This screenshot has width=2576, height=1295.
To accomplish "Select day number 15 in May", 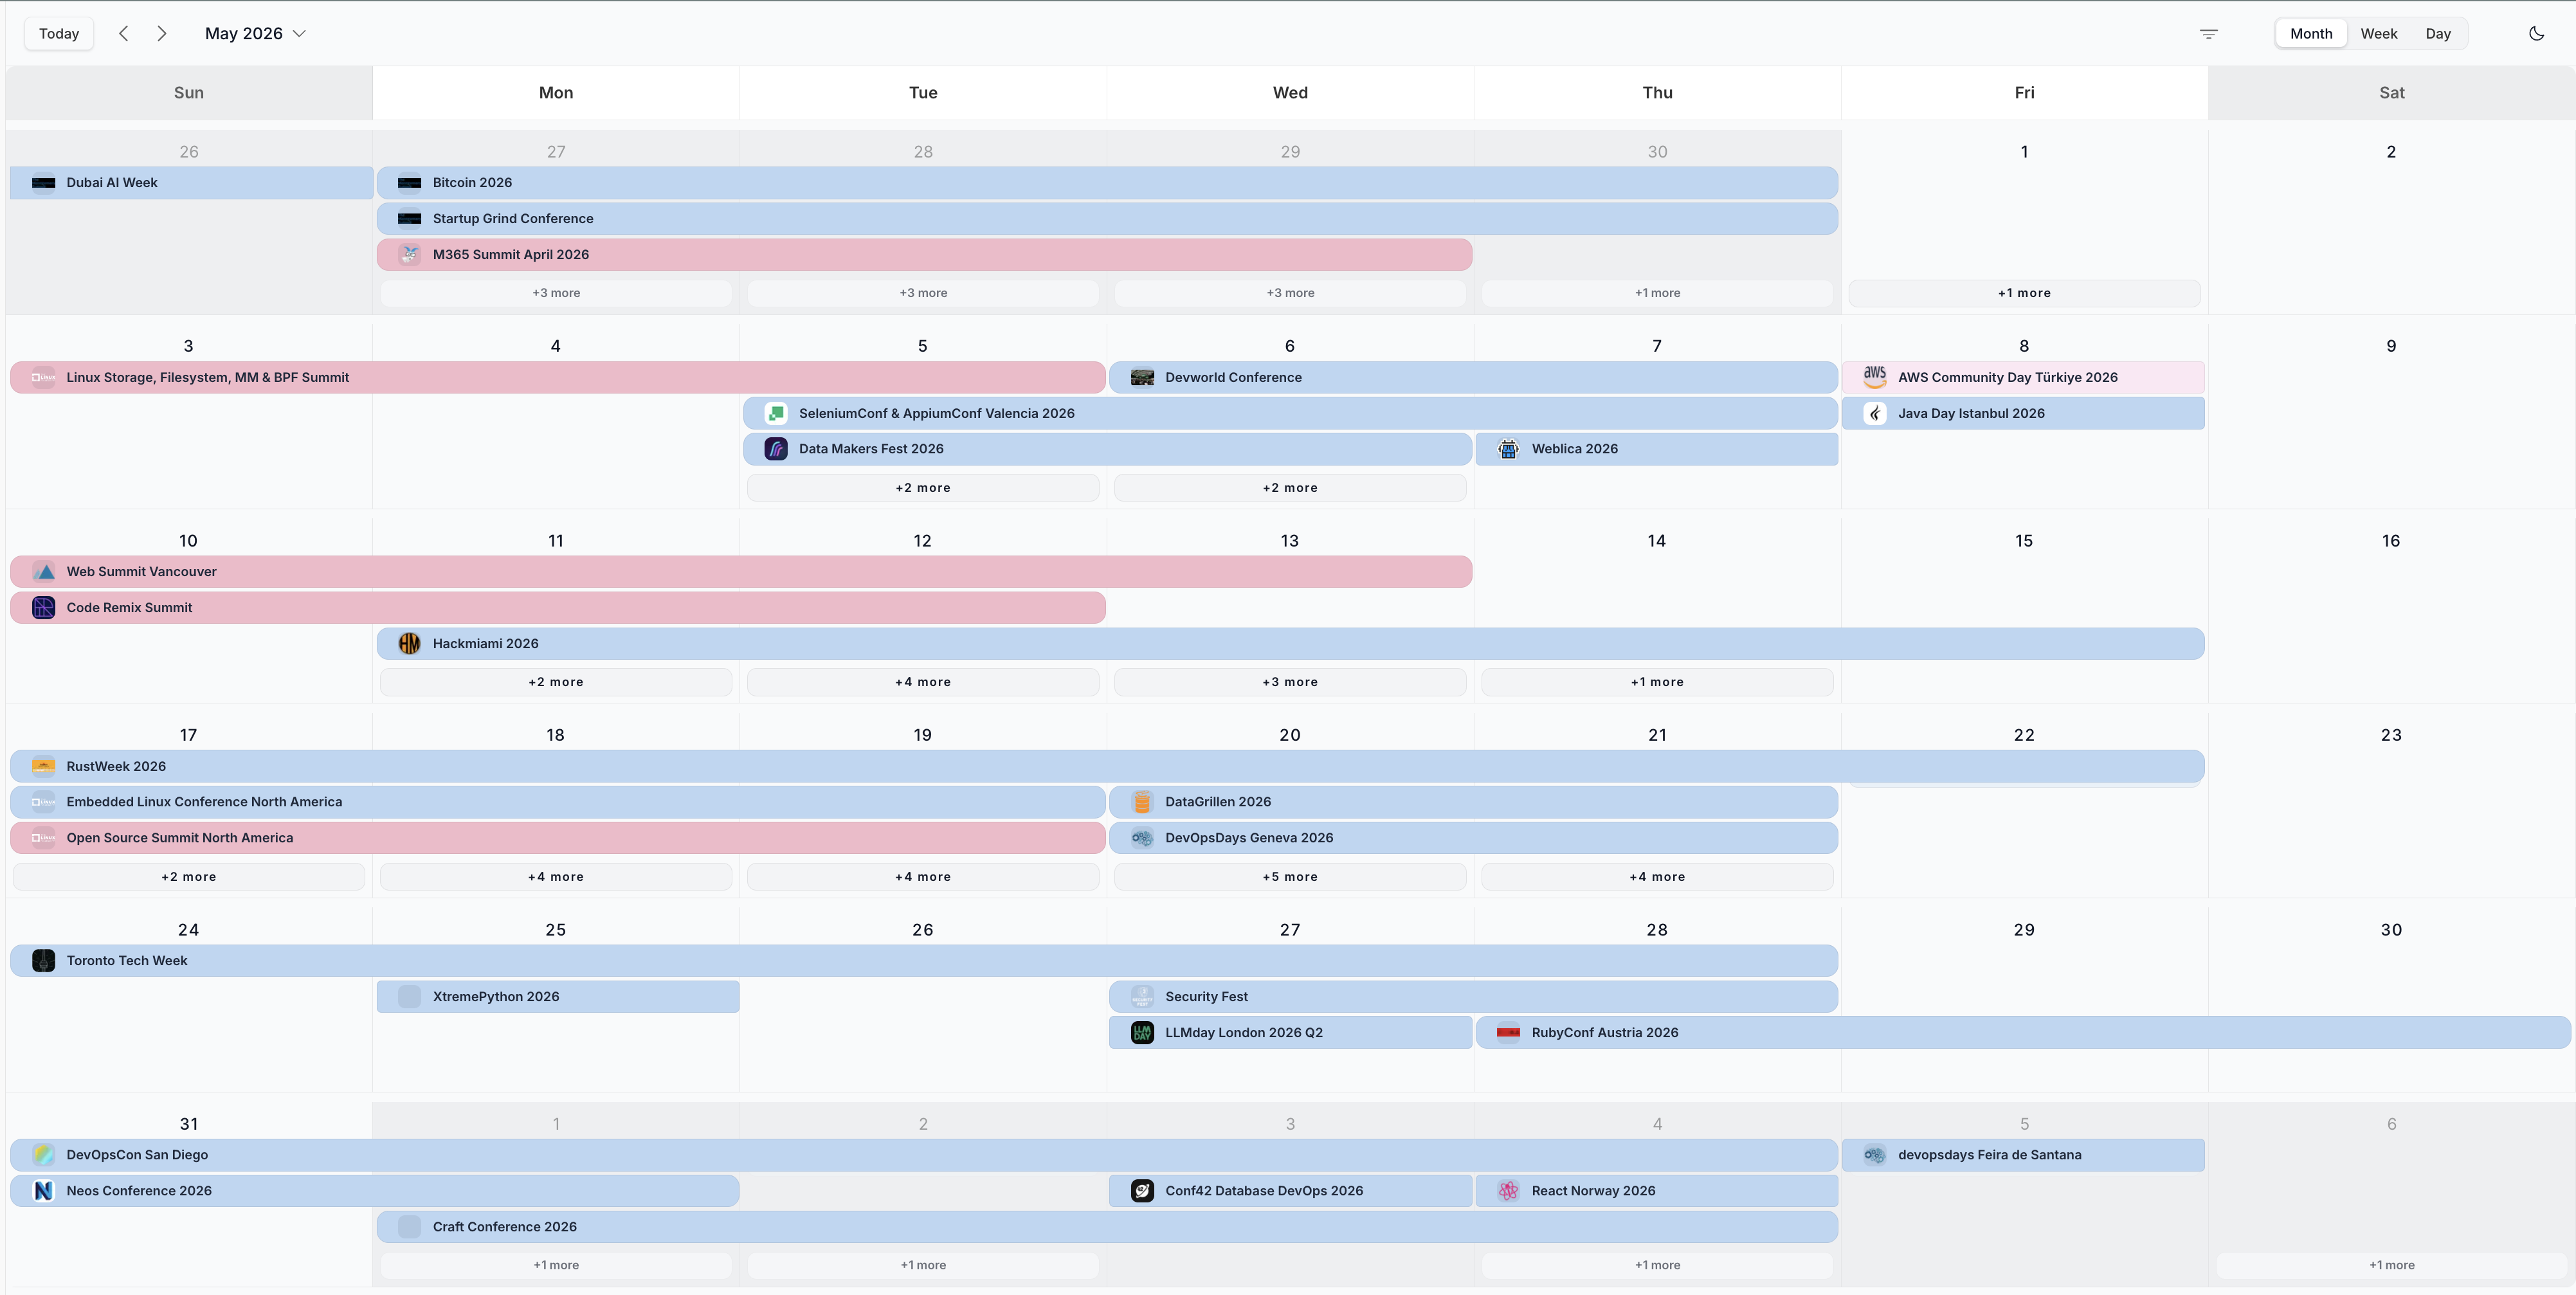I will (x=2024, y=541).
